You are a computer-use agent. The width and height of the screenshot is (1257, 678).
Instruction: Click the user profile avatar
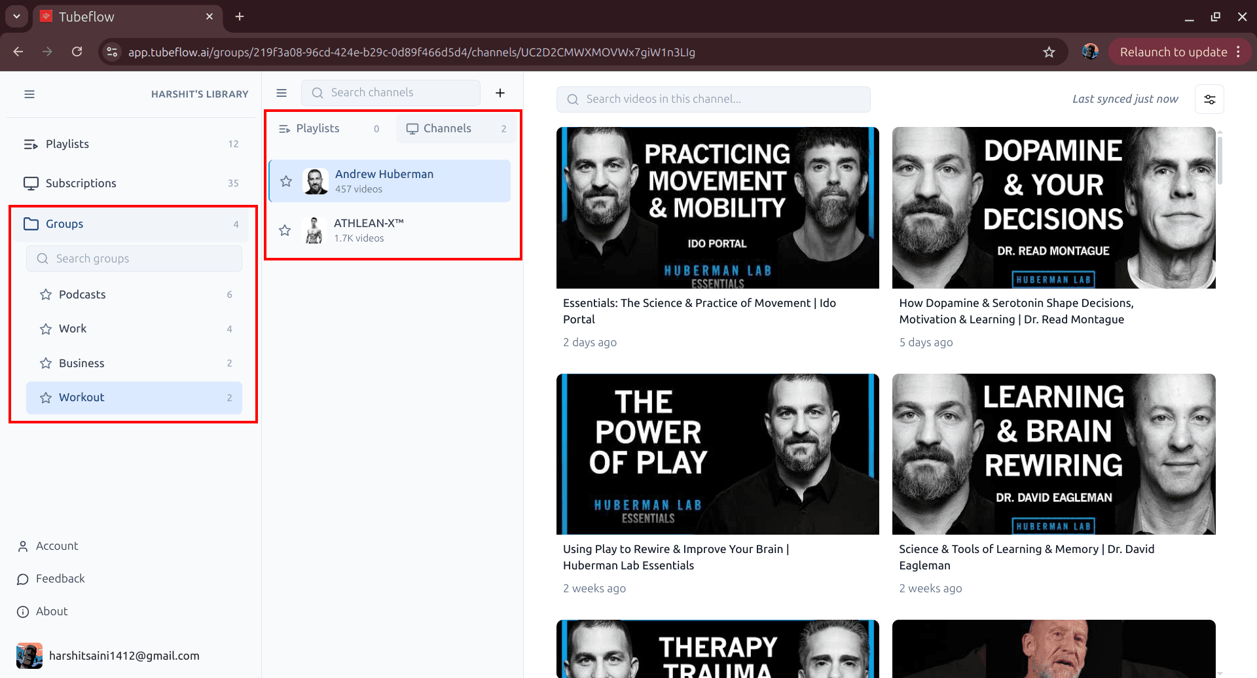click(29, 656)
